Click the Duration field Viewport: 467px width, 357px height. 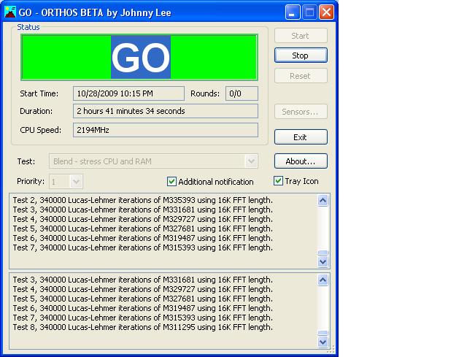[x=166, y=111]
